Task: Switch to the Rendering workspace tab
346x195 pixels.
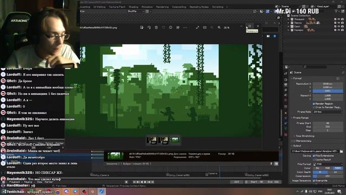Action: tap(162, 7)
